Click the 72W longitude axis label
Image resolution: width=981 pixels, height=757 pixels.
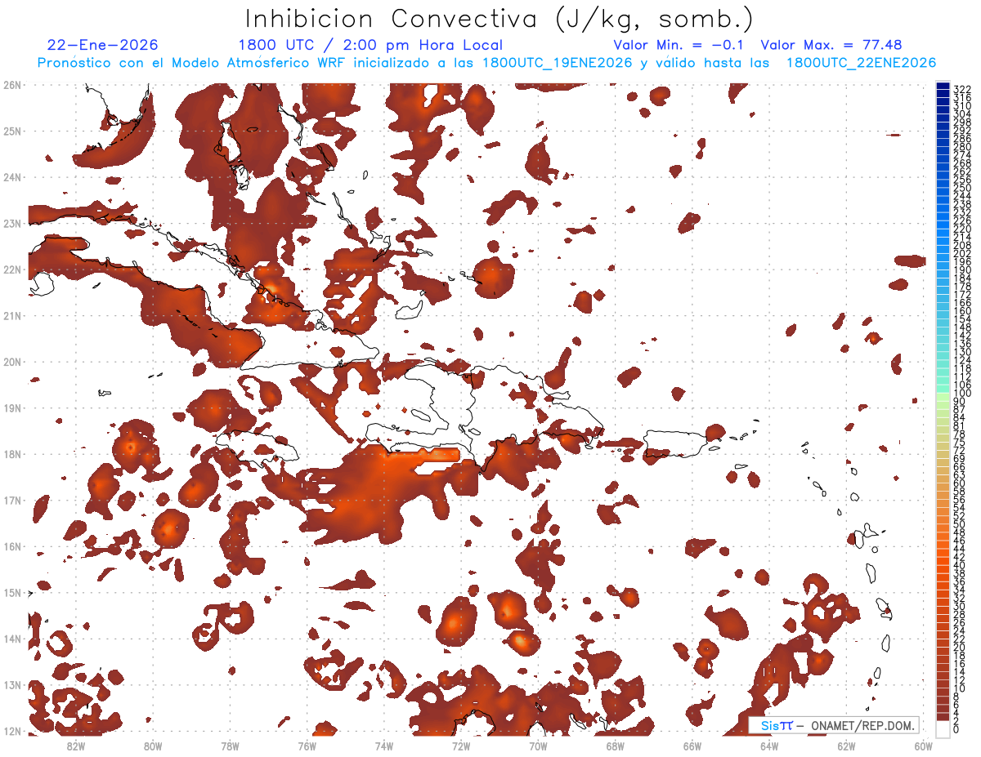pyautogui.click(x=461, y=746)
